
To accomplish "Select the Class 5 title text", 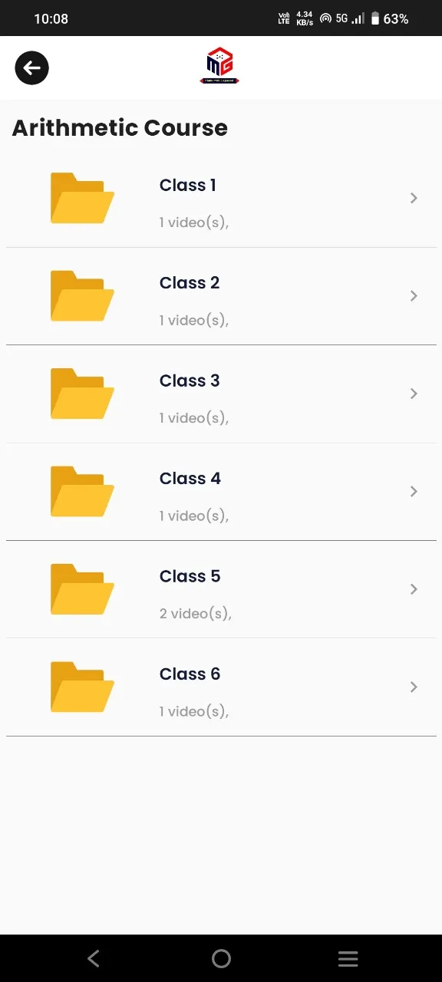I will tap(190, 576).
